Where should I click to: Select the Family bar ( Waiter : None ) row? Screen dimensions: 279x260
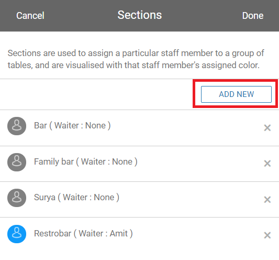click(139, 164)
